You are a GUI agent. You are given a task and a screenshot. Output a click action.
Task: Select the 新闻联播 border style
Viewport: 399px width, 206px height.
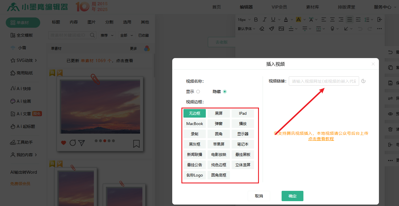coord(195,154)
